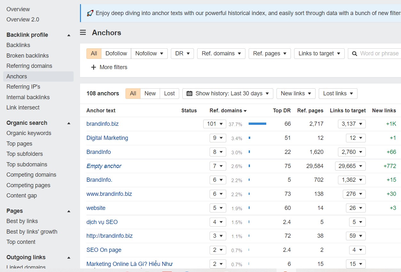This screenshot has width=401, height=272.
Task: Click the +772 new links value
Action: [389, 166]
